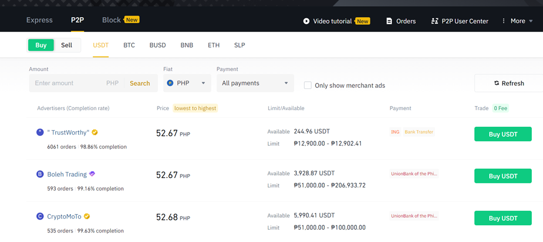Screen dimensions: 543x242
Task: Click the TrustWorthy advertiser avatar
Action: 40,132
